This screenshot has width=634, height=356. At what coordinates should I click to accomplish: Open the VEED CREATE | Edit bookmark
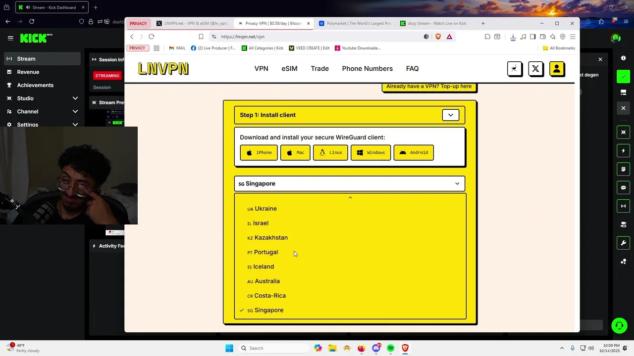coord(309,48)
